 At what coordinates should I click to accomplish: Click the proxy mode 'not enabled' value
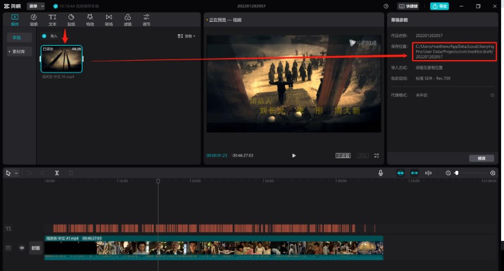(421, 95)
